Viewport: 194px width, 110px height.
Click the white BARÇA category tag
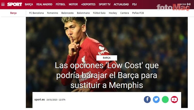[107, 58]
